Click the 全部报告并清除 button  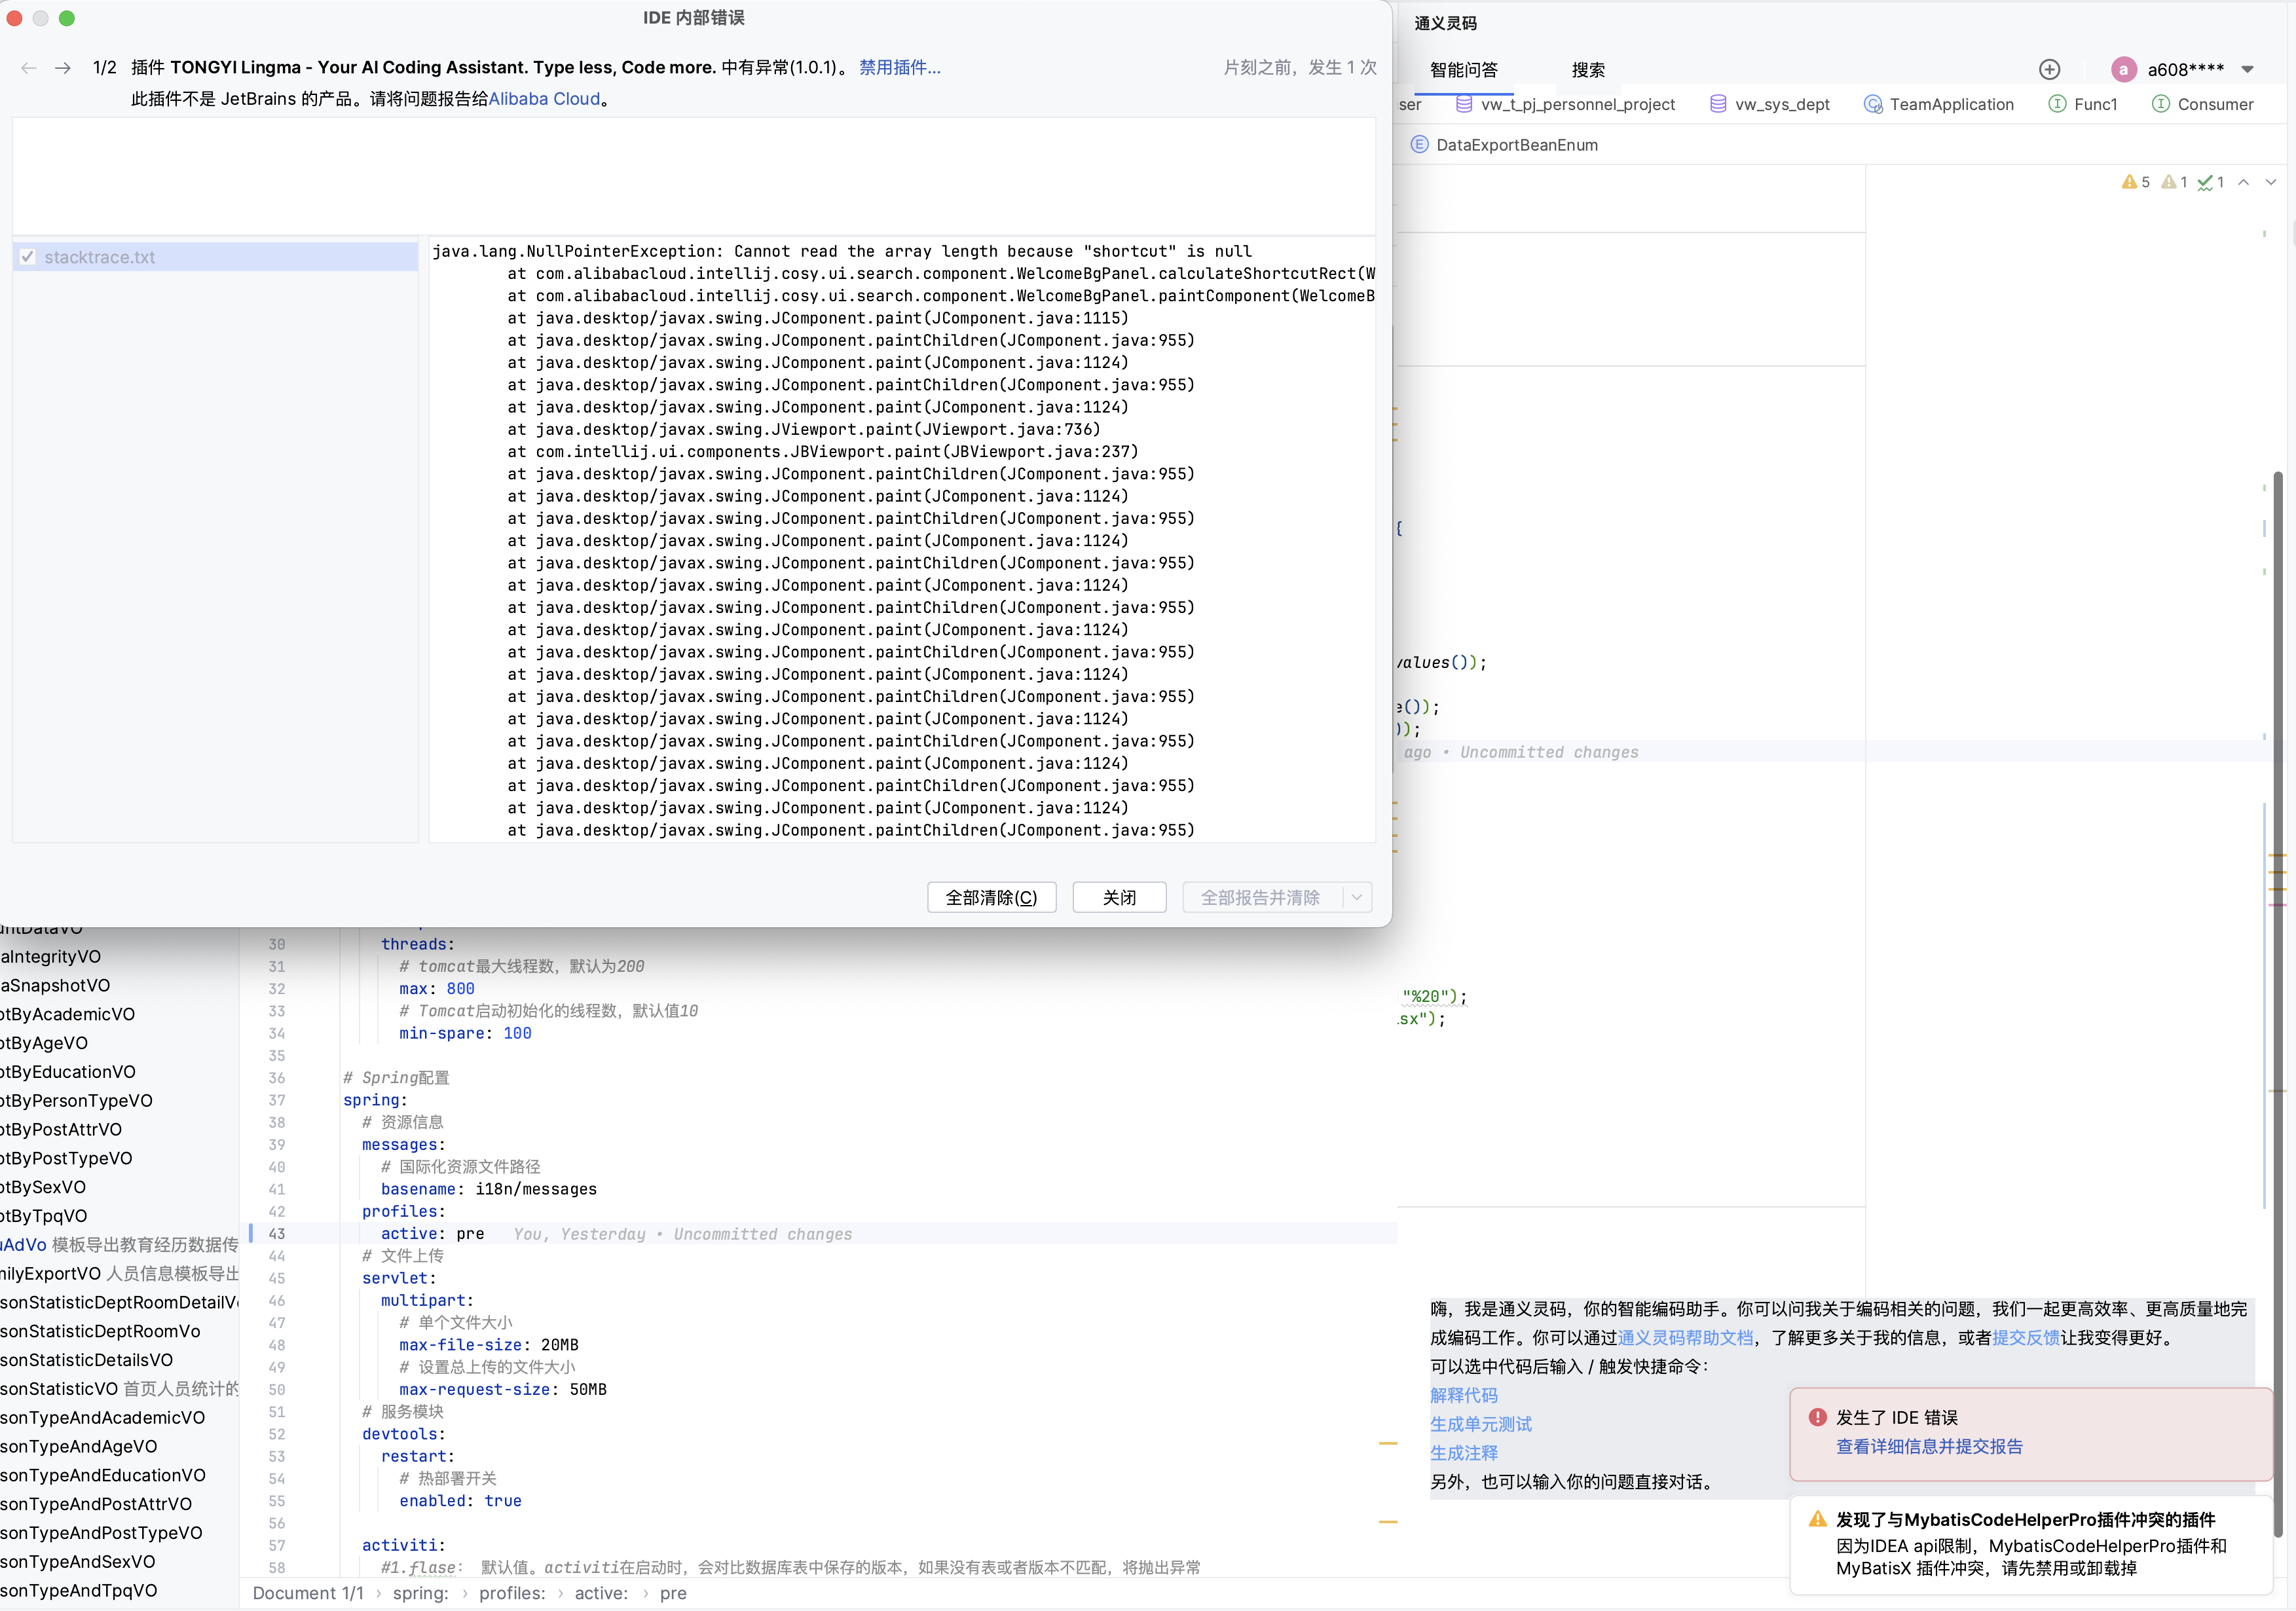pyautogui.click(x=1261, y=897)
